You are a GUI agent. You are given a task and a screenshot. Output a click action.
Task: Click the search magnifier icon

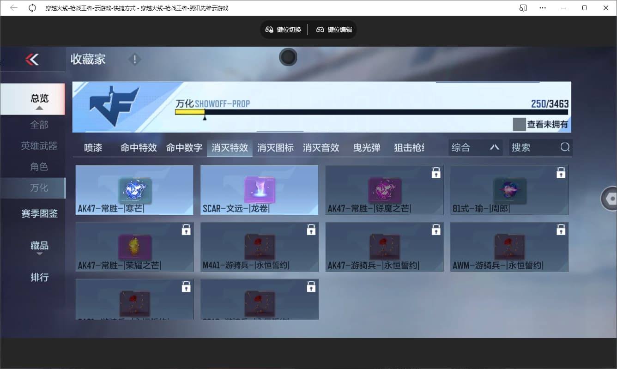pos(565,147)
